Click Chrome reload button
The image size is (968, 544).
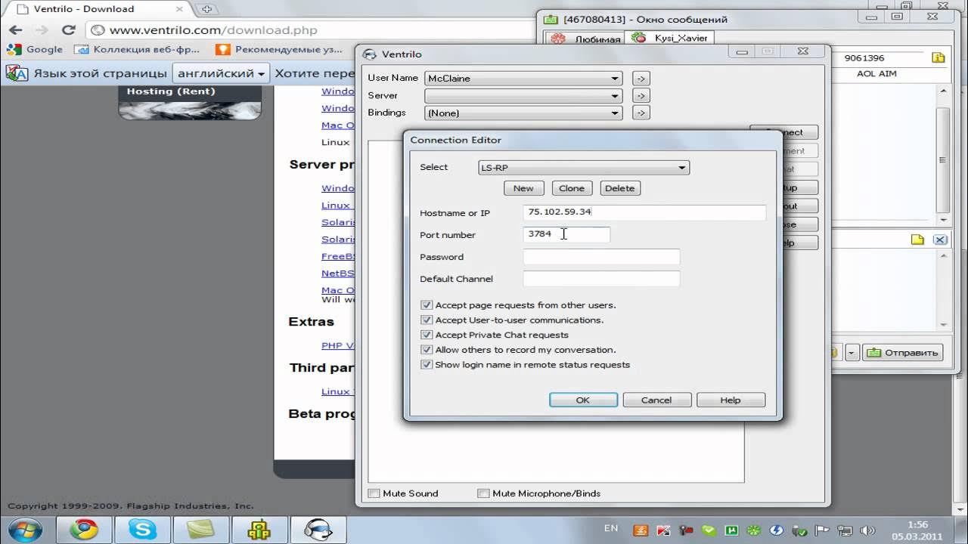[69, 30]
